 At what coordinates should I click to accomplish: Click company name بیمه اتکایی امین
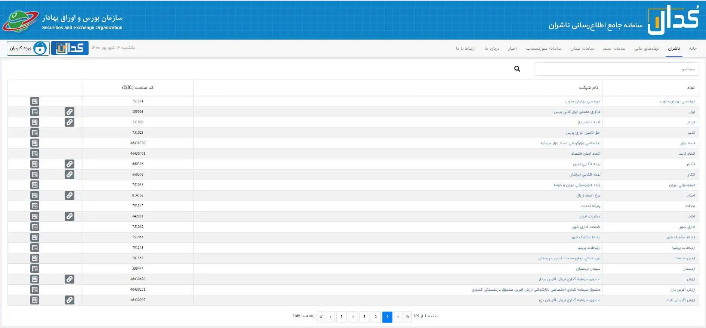pos(587,164)
